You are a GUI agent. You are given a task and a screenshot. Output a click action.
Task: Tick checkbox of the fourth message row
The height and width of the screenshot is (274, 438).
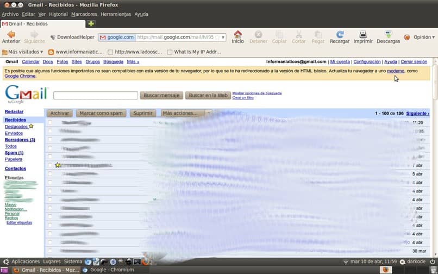point(49,148)
